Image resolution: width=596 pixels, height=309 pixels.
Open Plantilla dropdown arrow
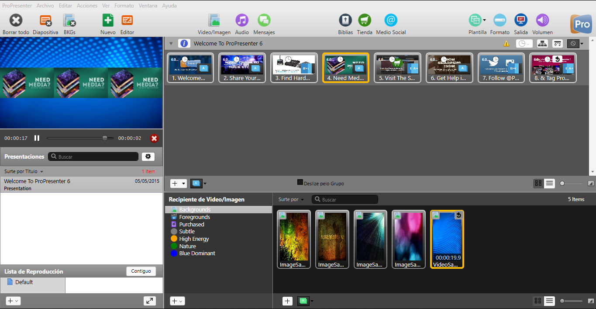(485, 21)
